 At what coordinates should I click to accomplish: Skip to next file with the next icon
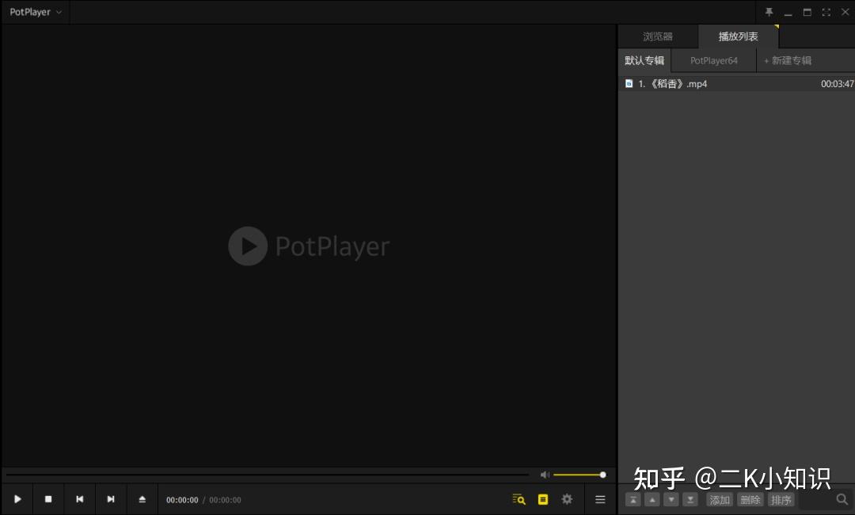[x=111, y=499]
